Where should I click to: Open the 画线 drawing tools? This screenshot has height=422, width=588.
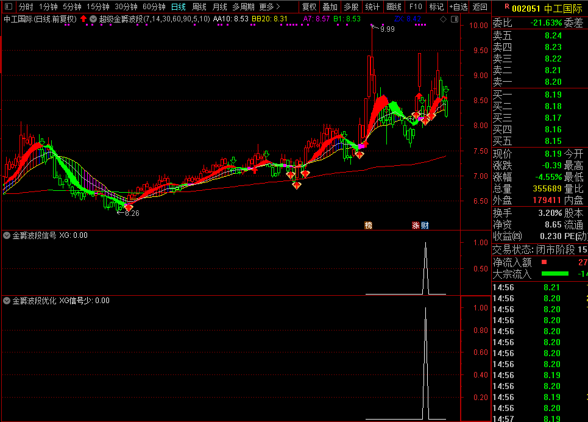[x=394, y=7]
